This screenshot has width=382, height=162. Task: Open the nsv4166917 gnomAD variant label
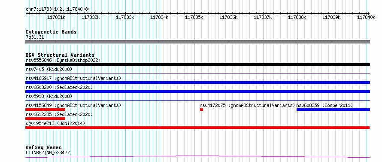tap(73, 78)
